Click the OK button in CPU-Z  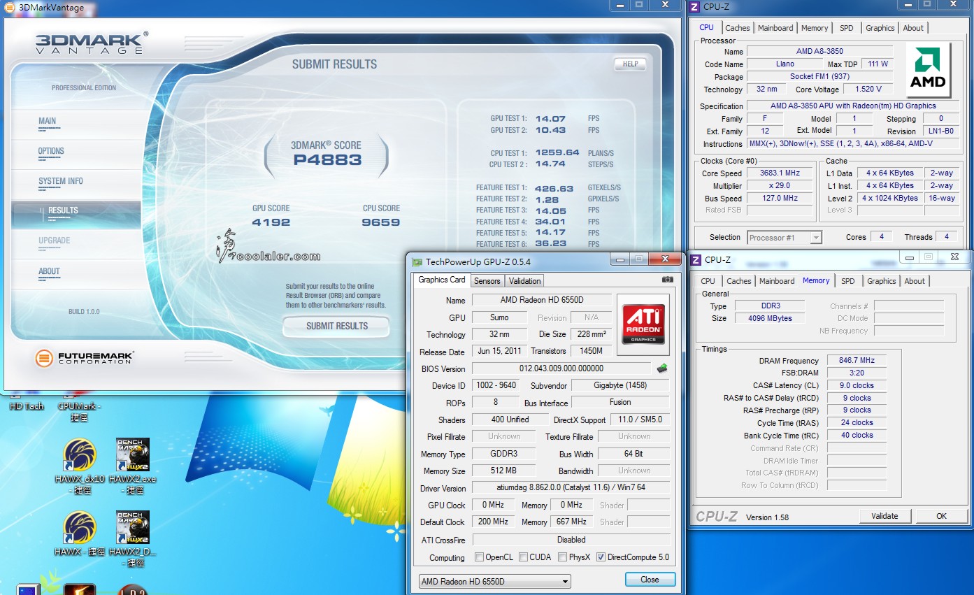pyautogui.click(x=941, y=516)
